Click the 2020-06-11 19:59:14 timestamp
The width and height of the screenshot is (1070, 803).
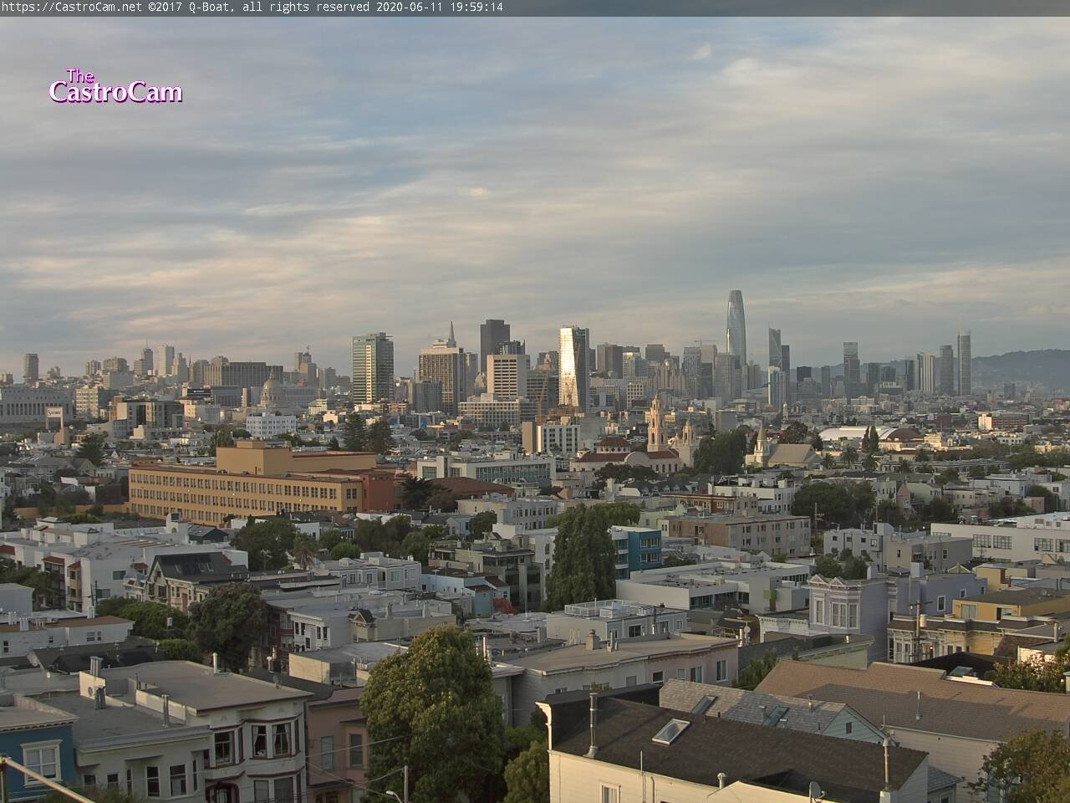(x=439, y=8)
